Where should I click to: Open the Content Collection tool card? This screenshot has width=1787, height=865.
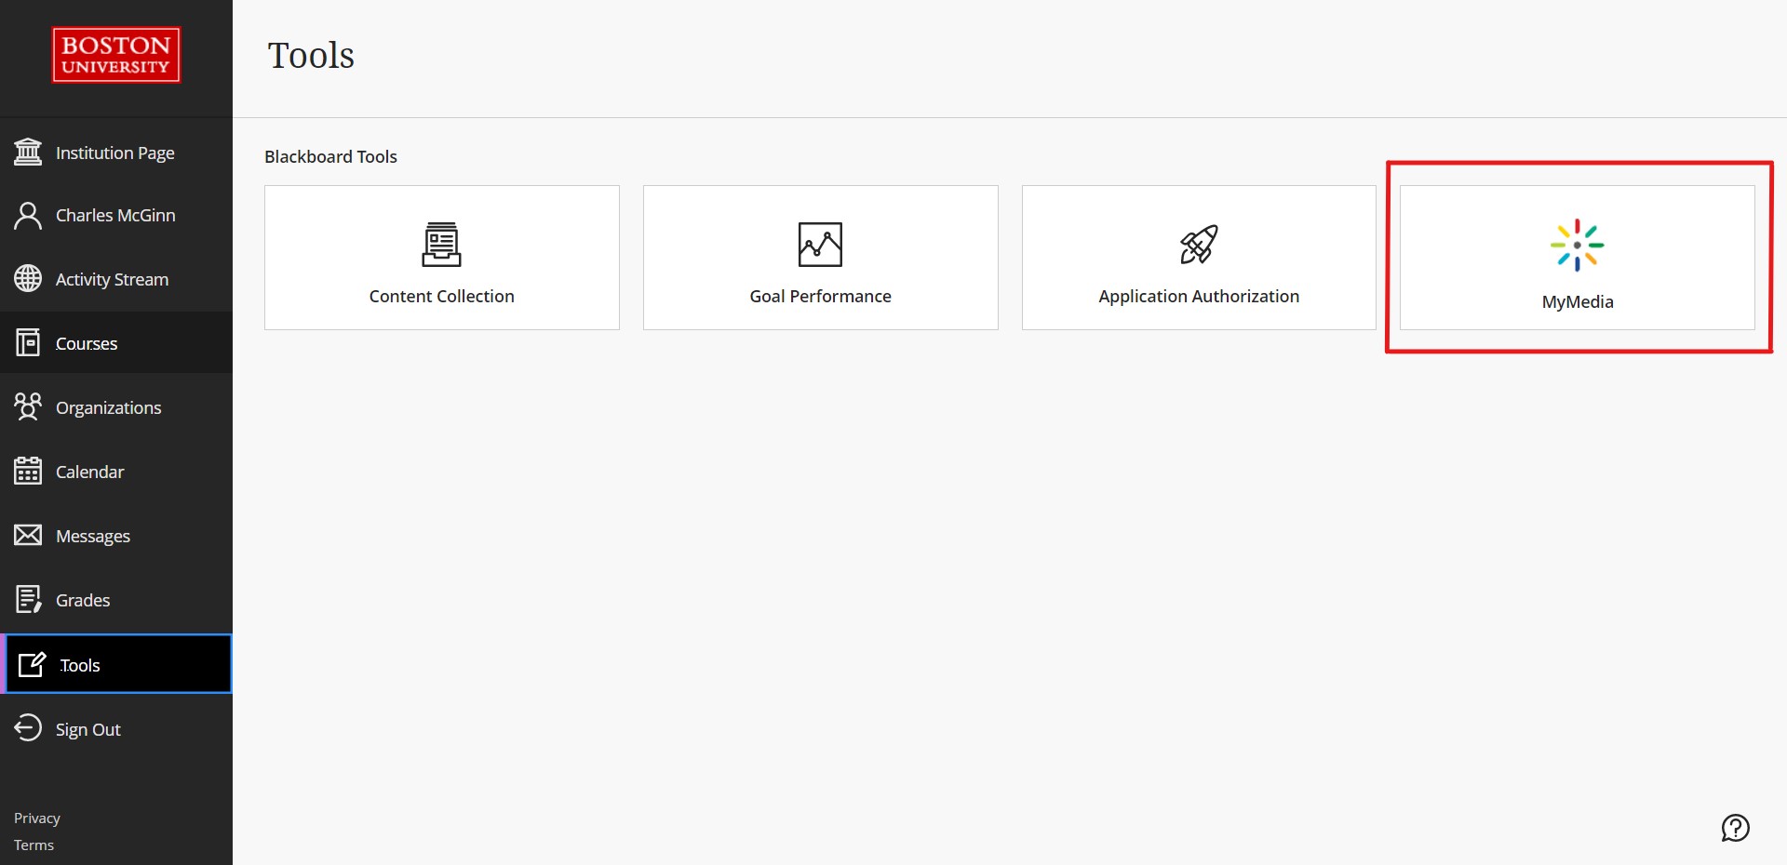(x=442, y=258)
